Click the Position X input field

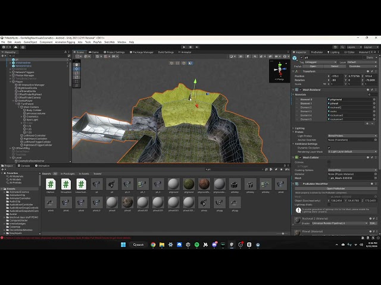pyautogui.click(x=337, y=76)
